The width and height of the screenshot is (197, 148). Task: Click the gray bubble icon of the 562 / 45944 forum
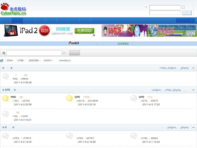pos(5,76)
